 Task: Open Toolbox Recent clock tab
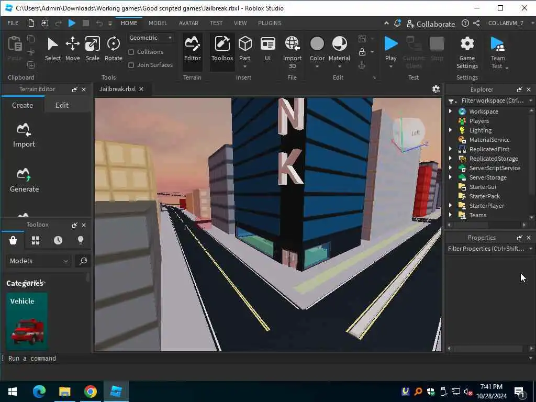tap(58, 240)
